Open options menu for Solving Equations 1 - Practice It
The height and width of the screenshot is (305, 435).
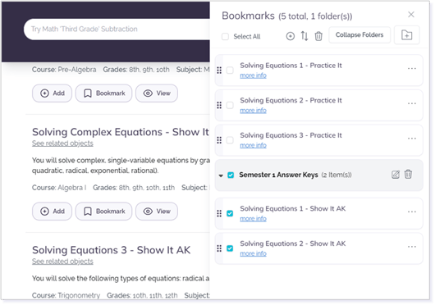[x=412, y=68]
